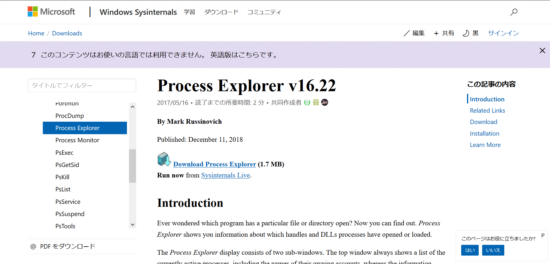Click the Microsoft logo

coord(51,12)
